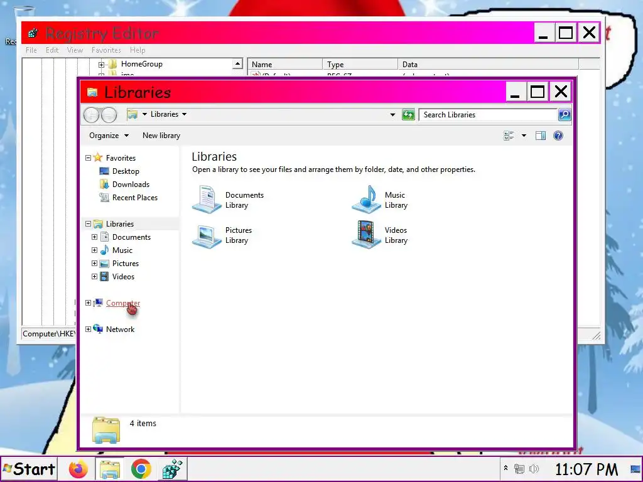Open View menu in Registry Editor
643x482 pixels.
(x=75, y=50)
